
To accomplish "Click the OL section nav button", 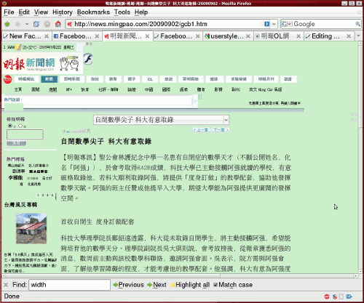I will (x=150, y=79).
